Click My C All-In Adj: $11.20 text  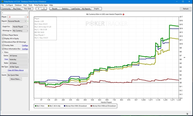[x=43, y=27]
